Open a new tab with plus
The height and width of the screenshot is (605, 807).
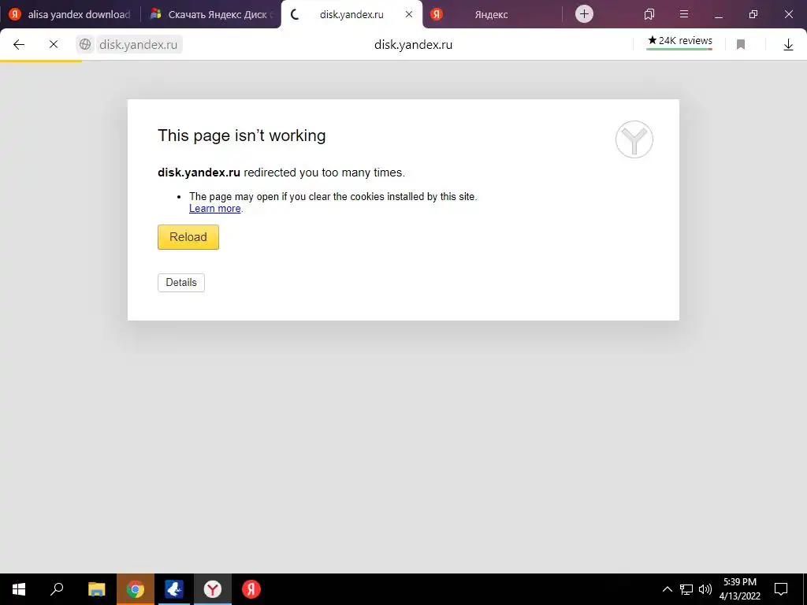click(584, 14)
